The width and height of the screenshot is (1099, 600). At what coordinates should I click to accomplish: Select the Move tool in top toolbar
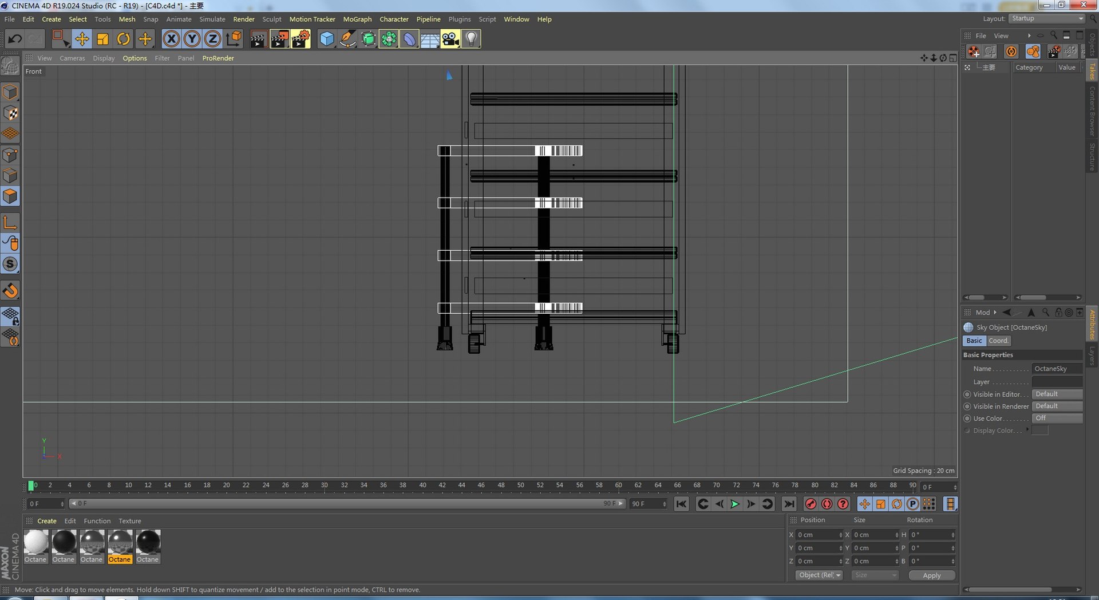(x=82, y=39)
